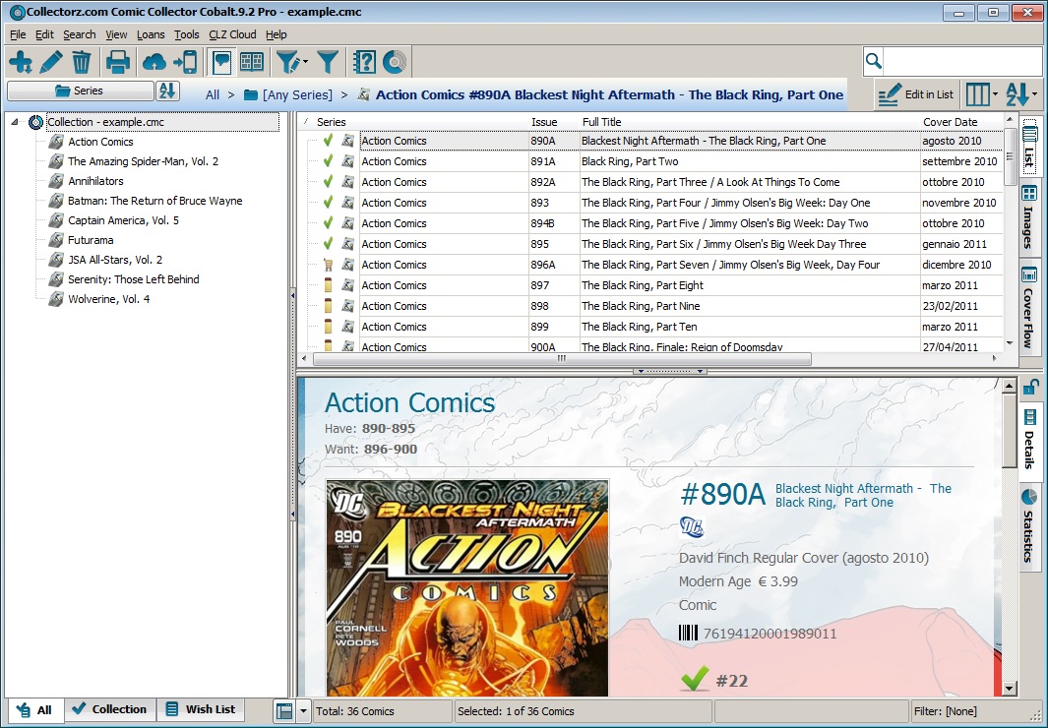Collapse the Collection - example.cmc tree node
The image size is (1048, 728).
click(15, 122)
